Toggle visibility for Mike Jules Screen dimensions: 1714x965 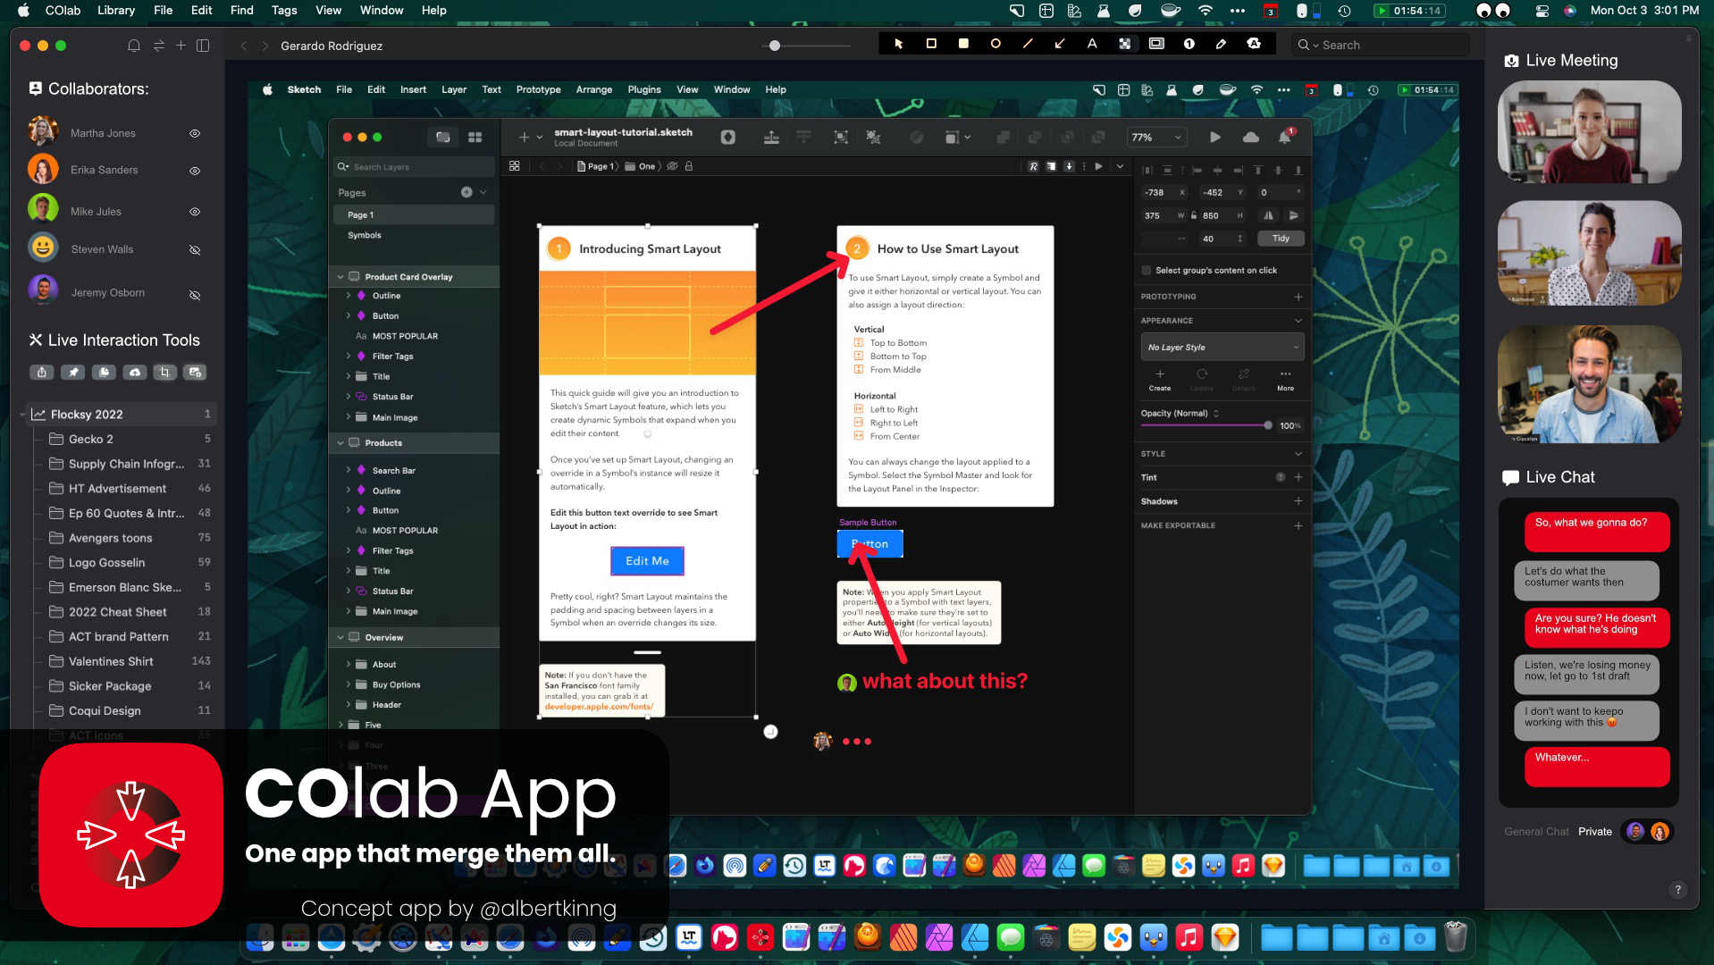[195, 212]
